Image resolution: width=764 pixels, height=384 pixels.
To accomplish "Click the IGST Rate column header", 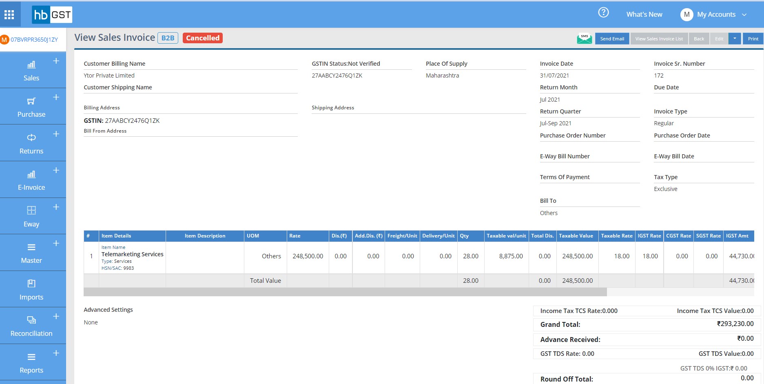I will coord(649,236).
